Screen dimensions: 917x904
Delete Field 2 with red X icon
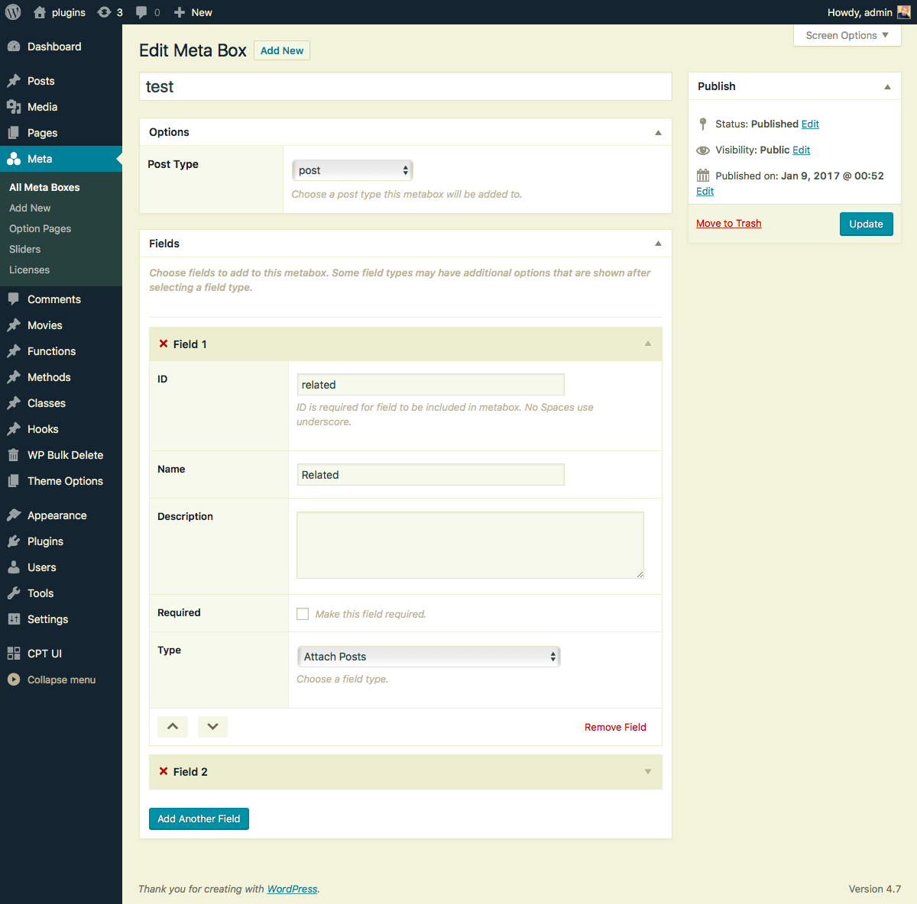[x=164, y=771]
